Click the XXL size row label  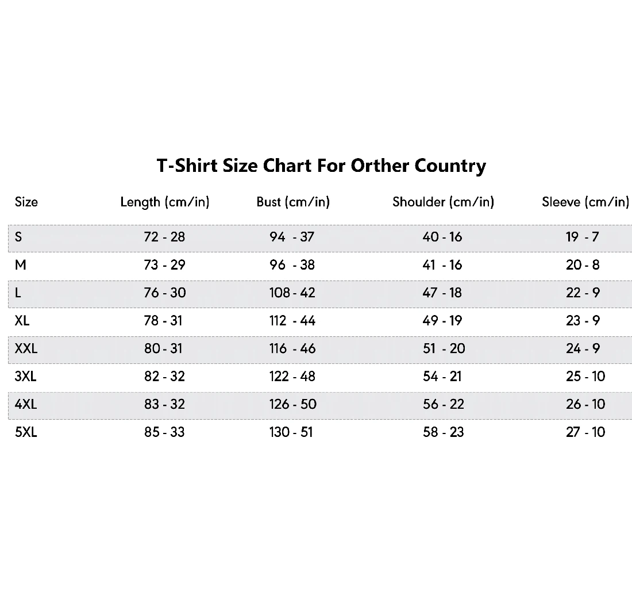click(26, 348)
